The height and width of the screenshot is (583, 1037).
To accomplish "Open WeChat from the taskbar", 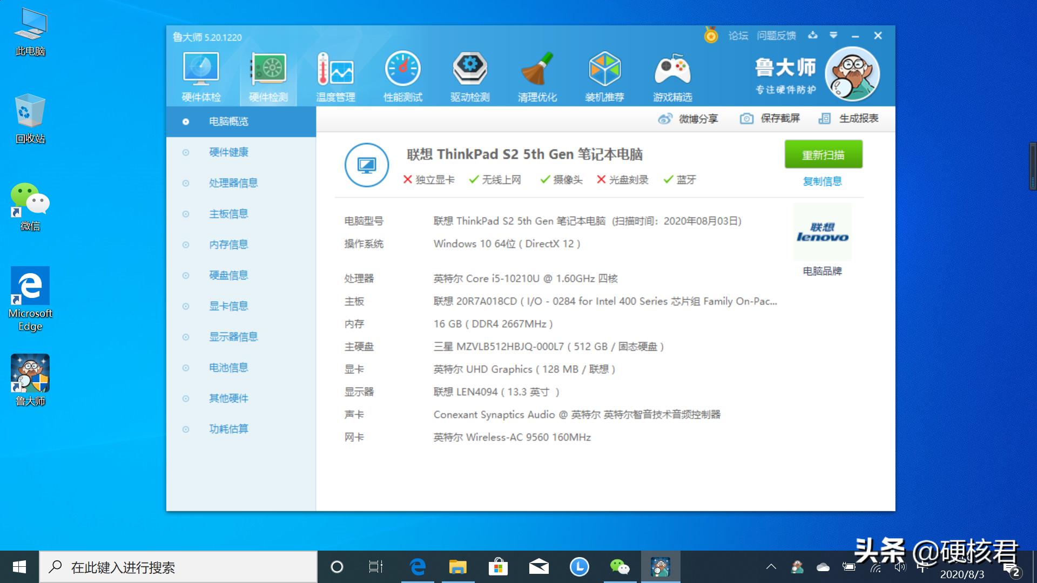I will (620, 567).
